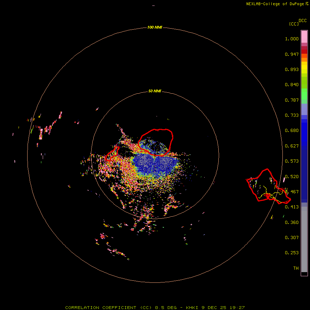Select the 0.733 legend value
The height and width of the screenshot is (310, 310).
(x=292, y=115)
